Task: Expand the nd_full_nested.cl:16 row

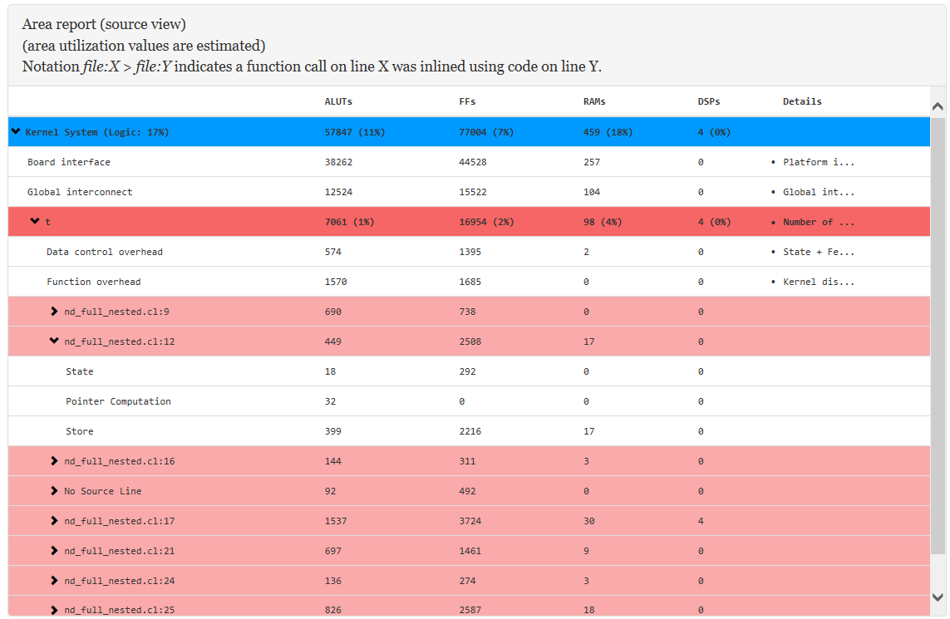Action: [x=55, y=460]
